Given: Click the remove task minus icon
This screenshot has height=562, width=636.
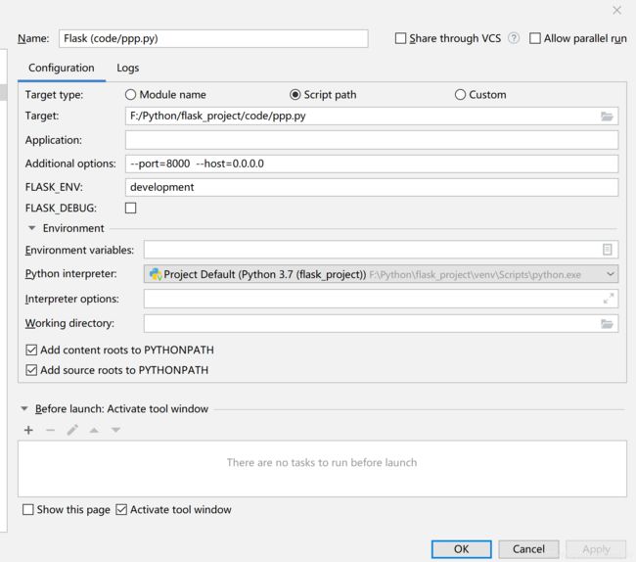Looking at the screenshot, I should click(x=50, y=430).
